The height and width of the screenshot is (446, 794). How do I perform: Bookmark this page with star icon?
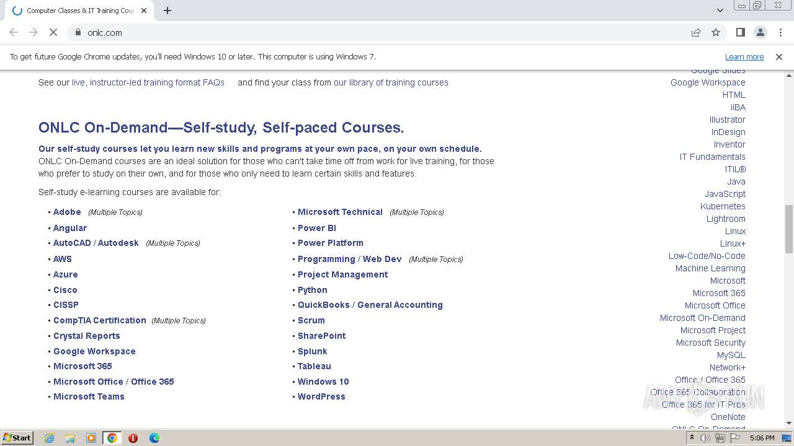(x=716, y=32)
